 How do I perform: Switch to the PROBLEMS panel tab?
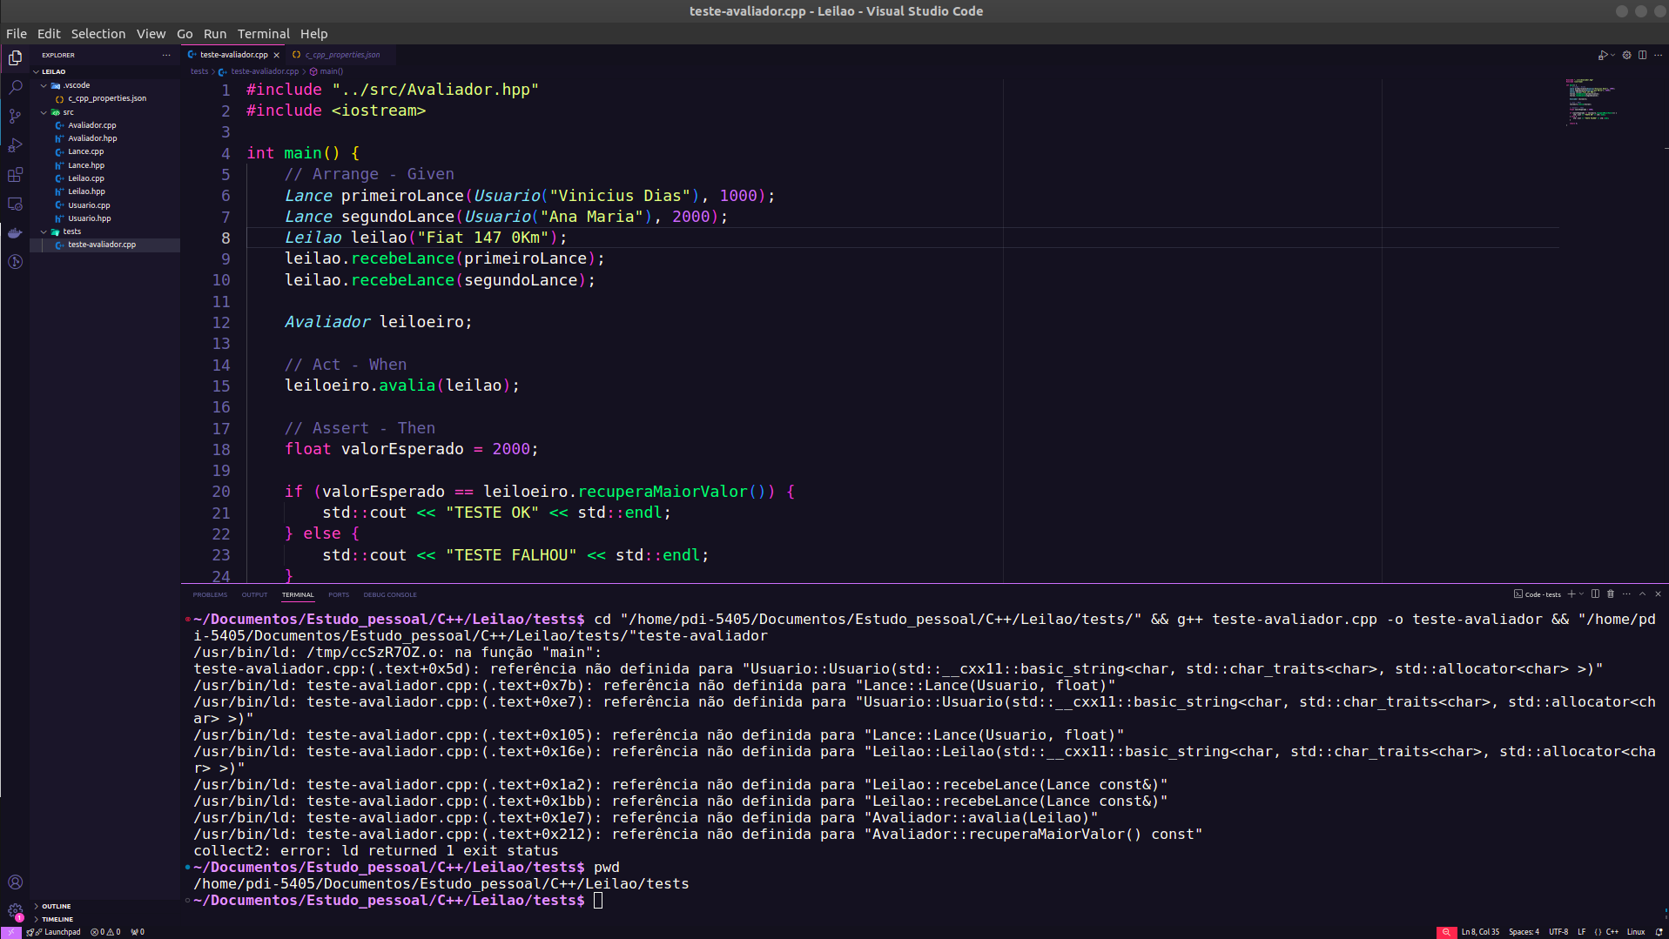click(210, 594)
